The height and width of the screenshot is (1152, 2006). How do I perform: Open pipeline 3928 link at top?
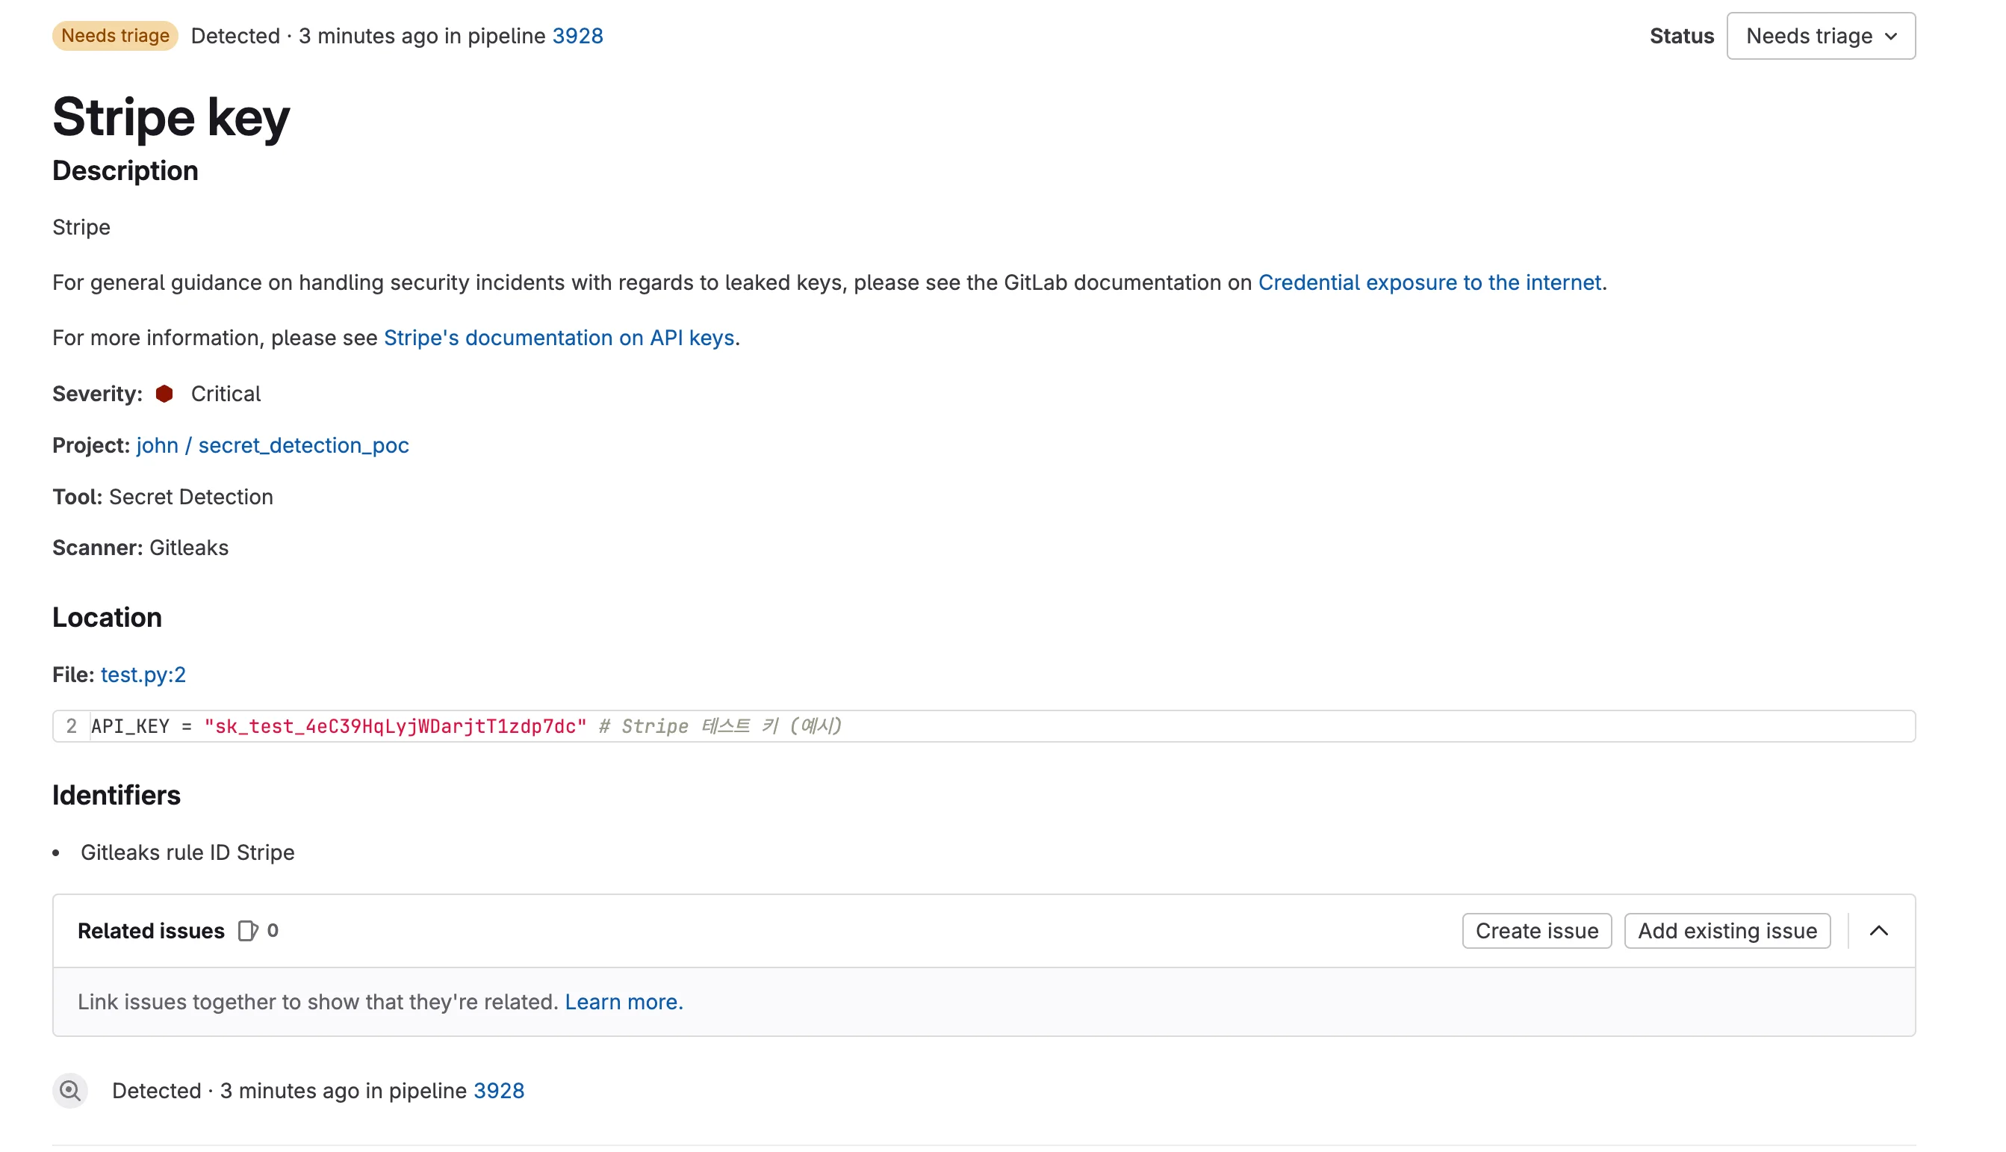click(x=577, y=37)
